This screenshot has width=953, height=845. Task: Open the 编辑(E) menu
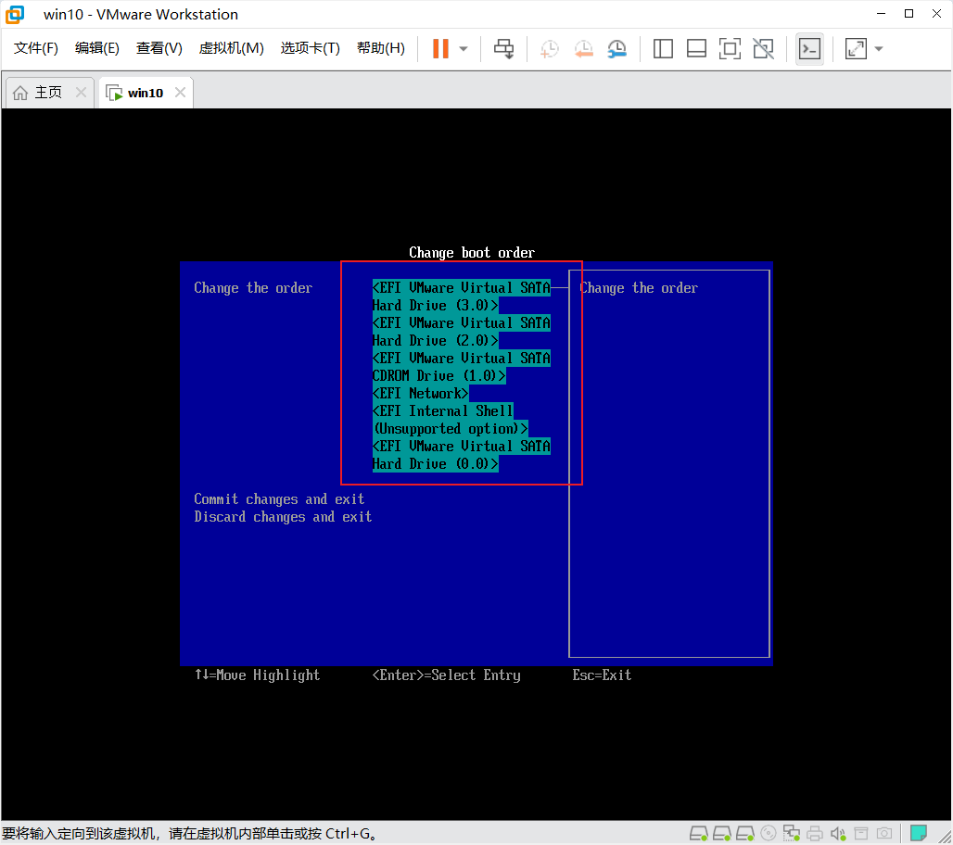point(97,48)
